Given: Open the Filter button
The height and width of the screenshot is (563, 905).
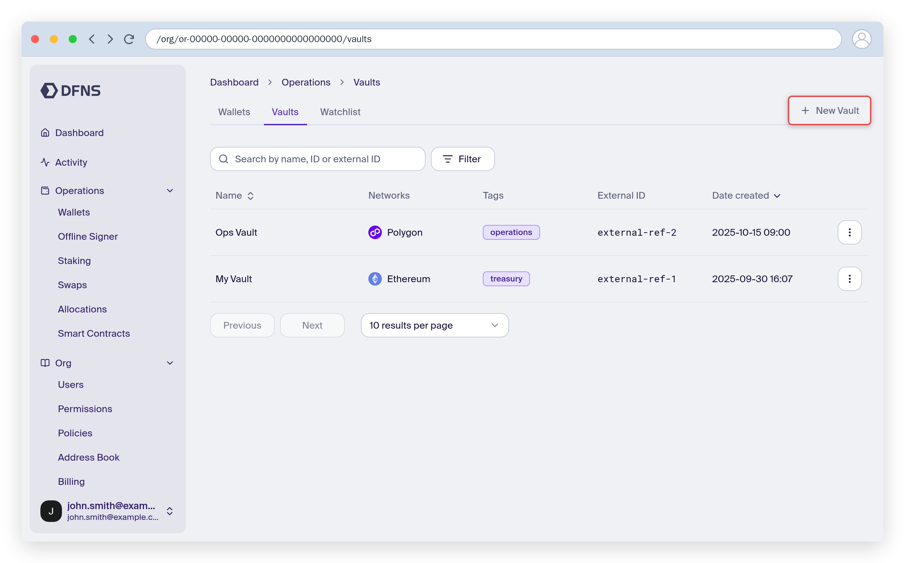Looking at the screenshot, I should [x=463, y=159].
